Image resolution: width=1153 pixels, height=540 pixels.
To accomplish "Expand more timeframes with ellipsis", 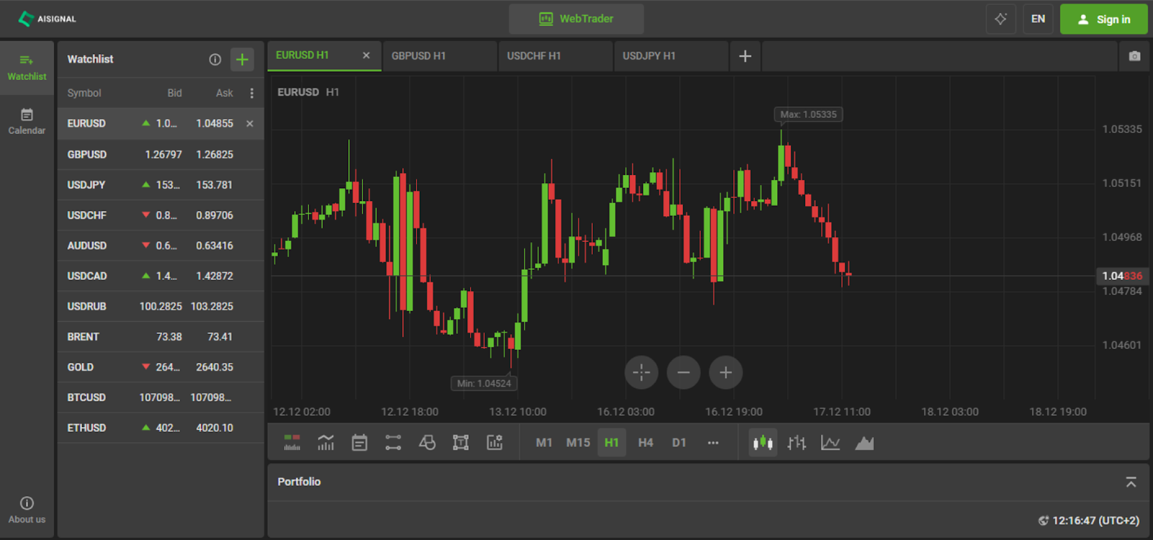I will [713, 443].
